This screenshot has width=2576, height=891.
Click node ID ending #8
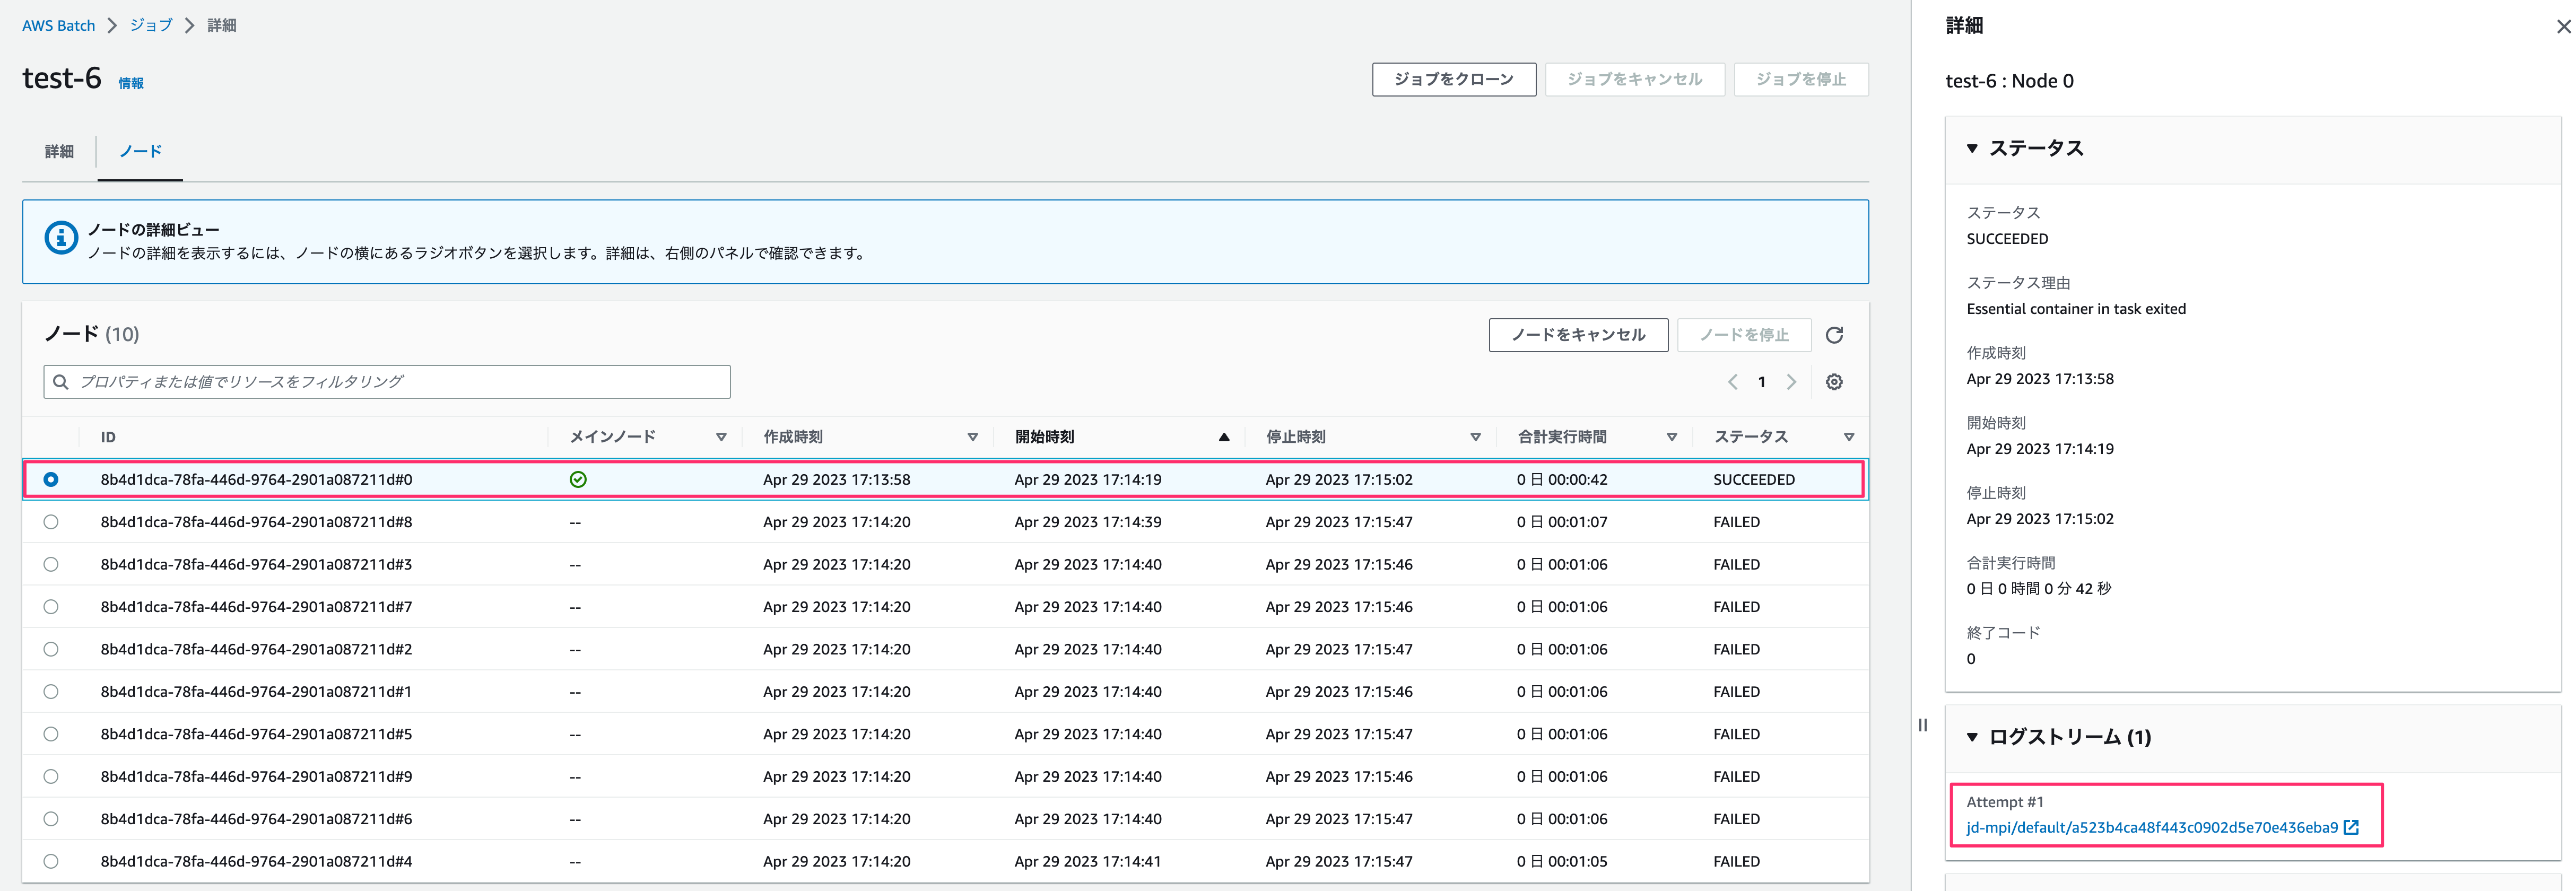point(256,522)
